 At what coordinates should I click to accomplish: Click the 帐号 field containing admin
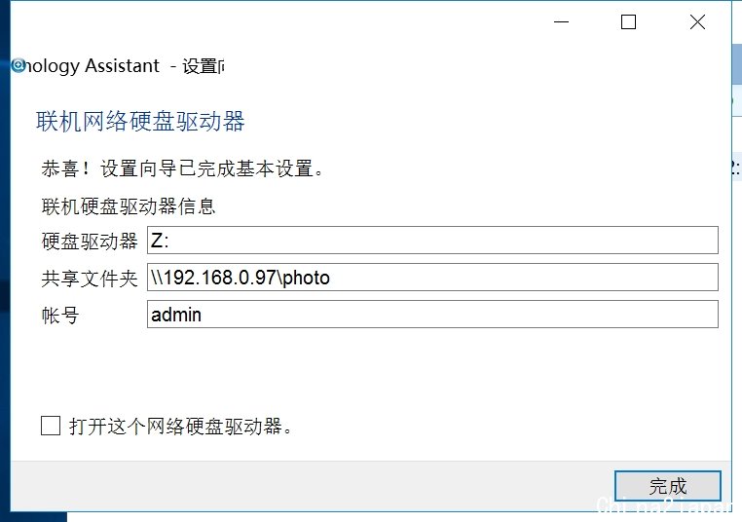pyautogui.click(x=432, y=315)
